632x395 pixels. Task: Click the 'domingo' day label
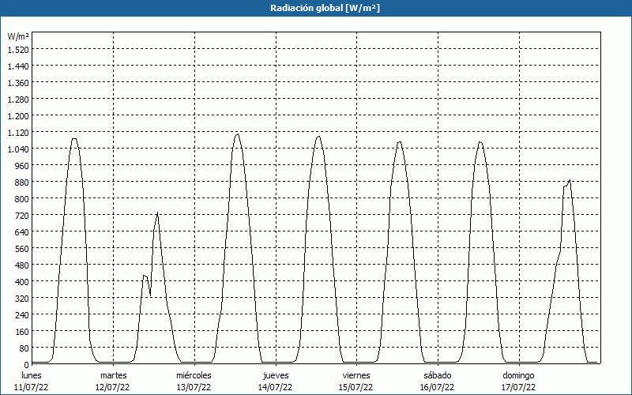click(518, 375)
